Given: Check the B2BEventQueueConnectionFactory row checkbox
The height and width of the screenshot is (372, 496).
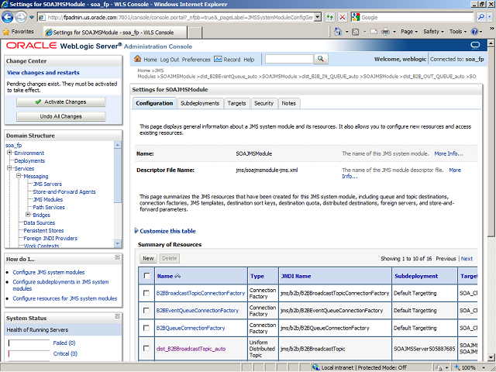Looking at the screenshot, I should coord(146,310).
